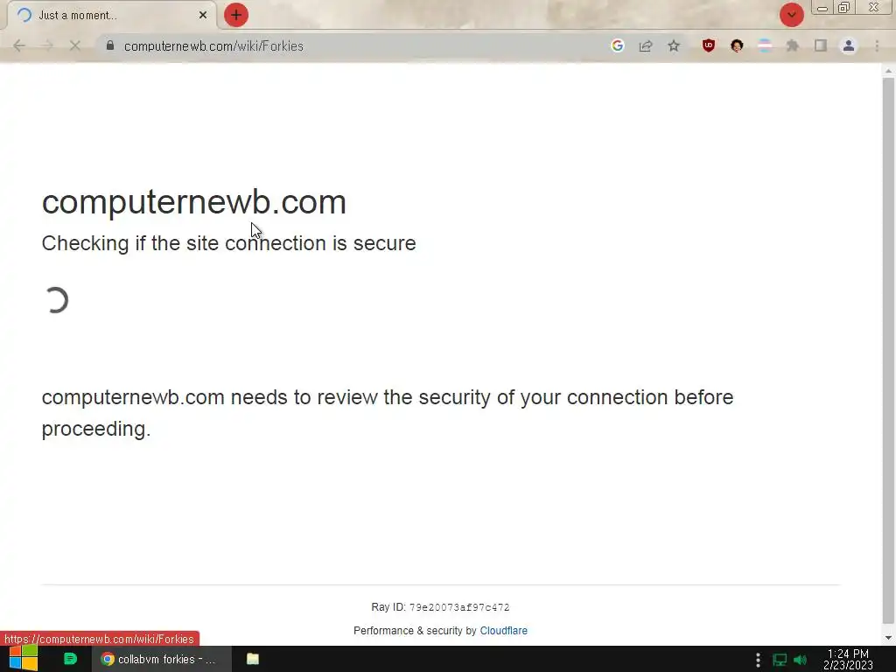Minimize the Chrome window
The image size is (896, 672).
[x=822, y=8]
